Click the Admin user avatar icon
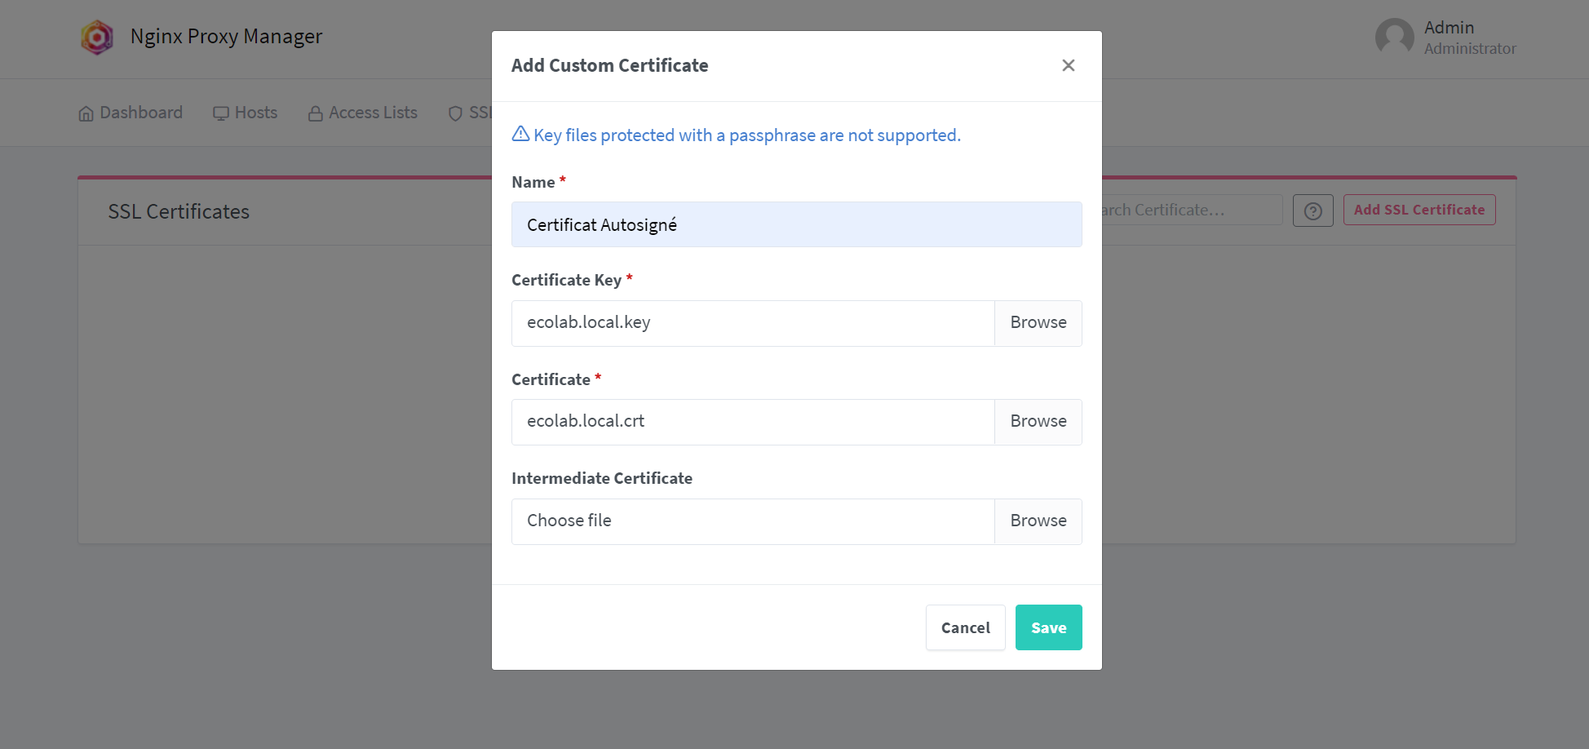This screenshot has height=749, width=1589. click(x=1394, y=38)
